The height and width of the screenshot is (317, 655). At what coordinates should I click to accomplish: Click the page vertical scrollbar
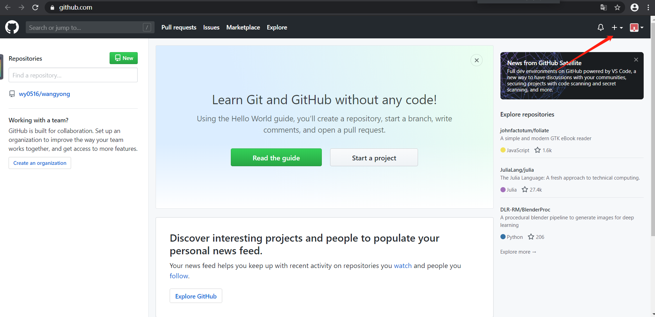coord(653,130)
